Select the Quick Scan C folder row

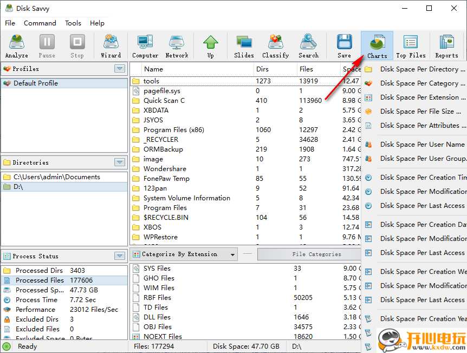pos(164,101)
